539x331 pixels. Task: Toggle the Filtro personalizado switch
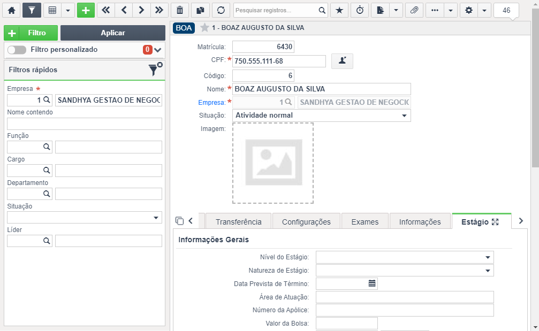(17, 50)
